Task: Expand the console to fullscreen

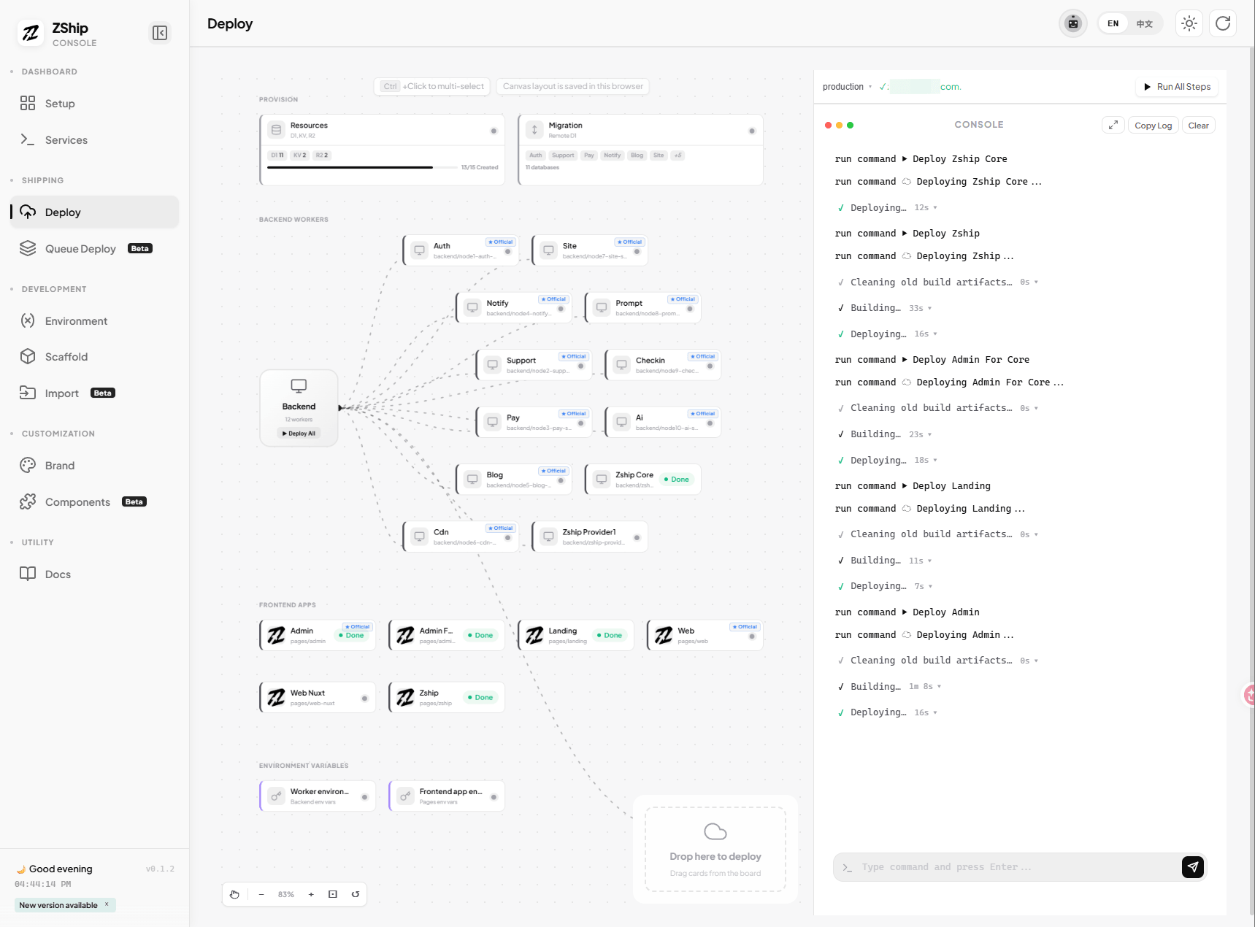Action: 1113,126
